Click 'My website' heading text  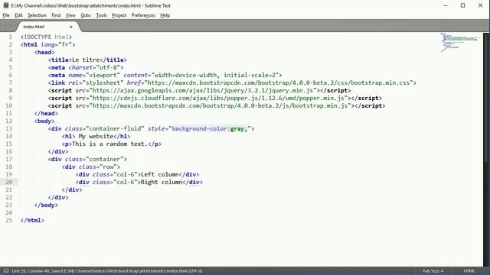pyautogui.click(x=96, y=136)
